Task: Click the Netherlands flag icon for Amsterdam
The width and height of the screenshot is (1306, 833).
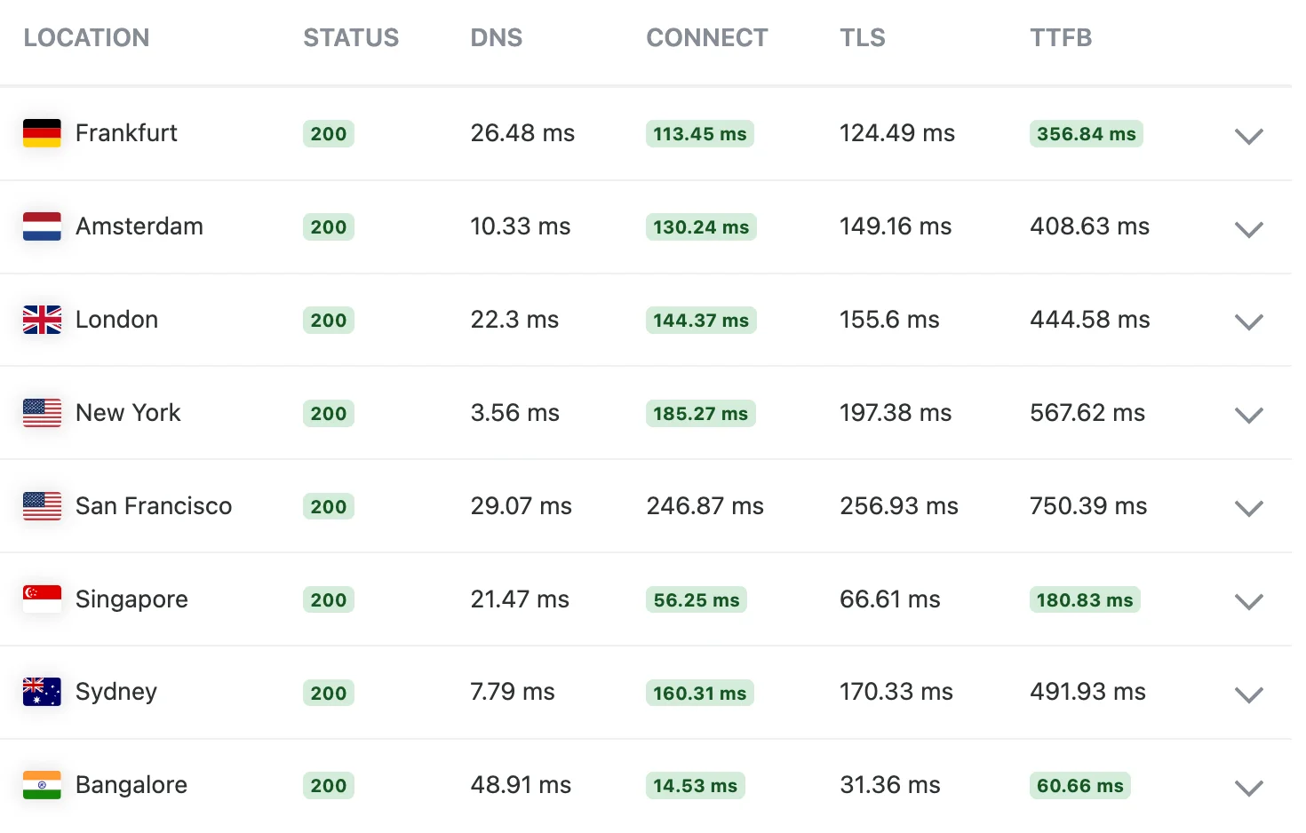Action: [41, 226]
